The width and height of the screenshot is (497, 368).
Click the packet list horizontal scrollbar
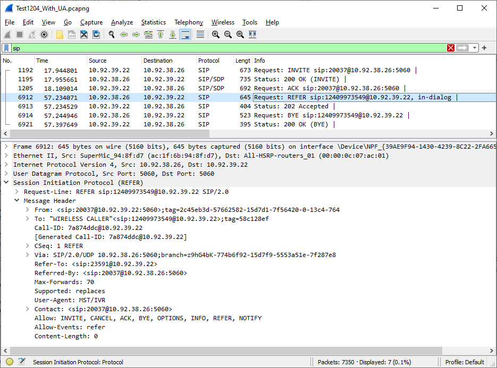(109, 134)
